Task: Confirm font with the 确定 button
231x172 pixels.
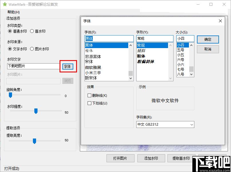Action: (x=208, y=39)
